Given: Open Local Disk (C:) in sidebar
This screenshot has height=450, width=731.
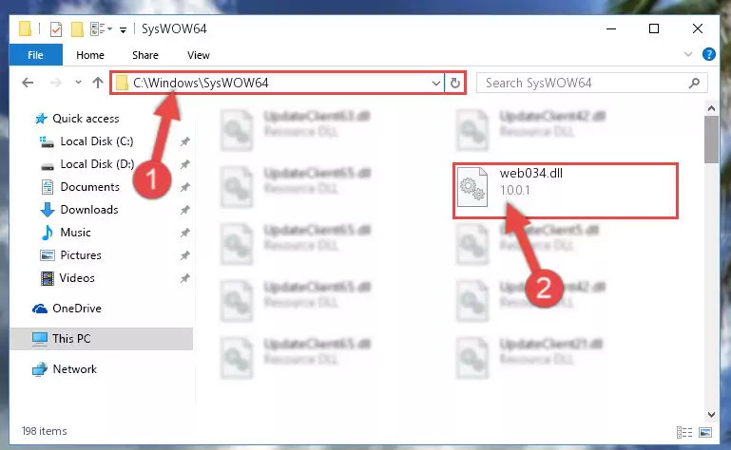Looking at the screenshot, I should tap(97, 141).
